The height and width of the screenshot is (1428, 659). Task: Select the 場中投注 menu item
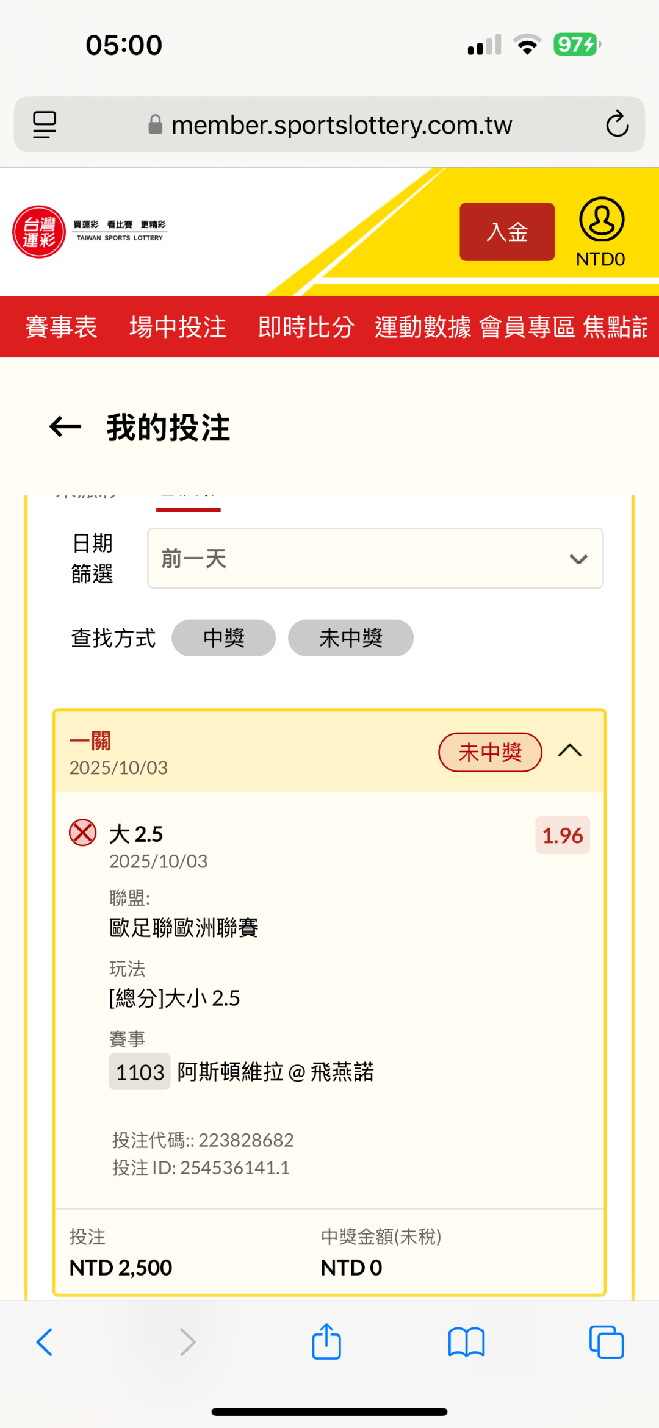178,327
